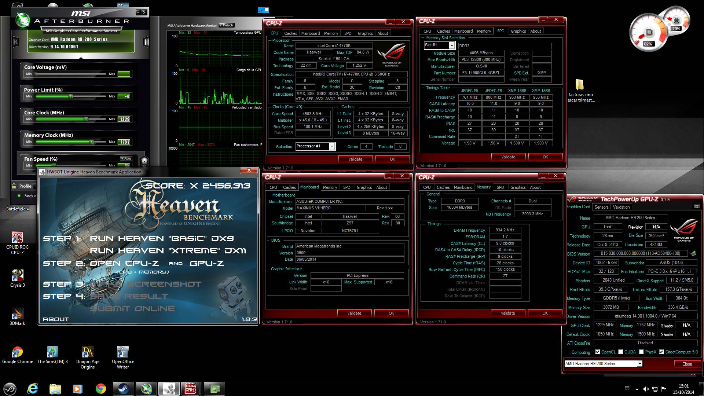The image size is (704, 396).
Task: Click Detach in Afterburner Hardware Monitor
Action: [226, 25]
